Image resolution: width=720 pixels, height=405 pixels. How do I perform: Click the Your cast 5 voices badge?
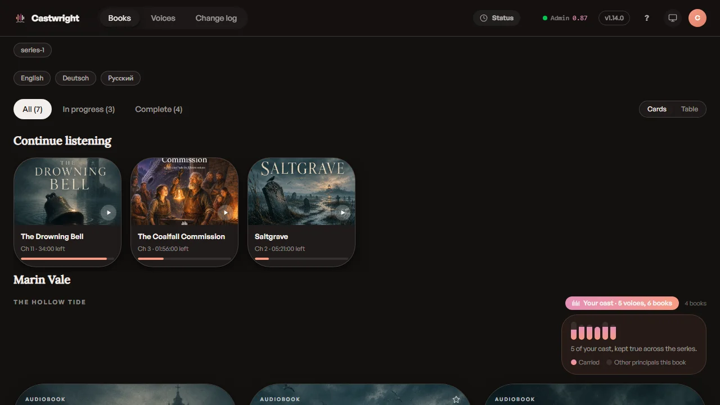click(622, 303)
